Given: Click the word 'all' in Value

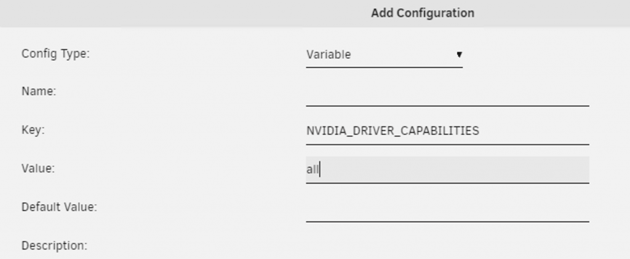Looking at the screenshot, I should [x=313, y=170].
